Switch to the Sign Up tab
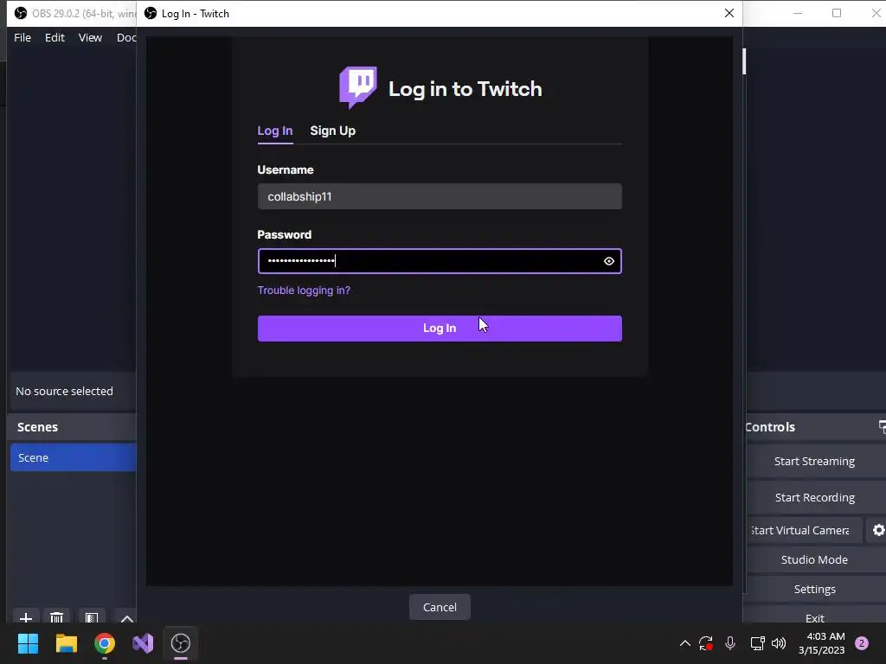886x664 pixels. click(x=332, y=131)
